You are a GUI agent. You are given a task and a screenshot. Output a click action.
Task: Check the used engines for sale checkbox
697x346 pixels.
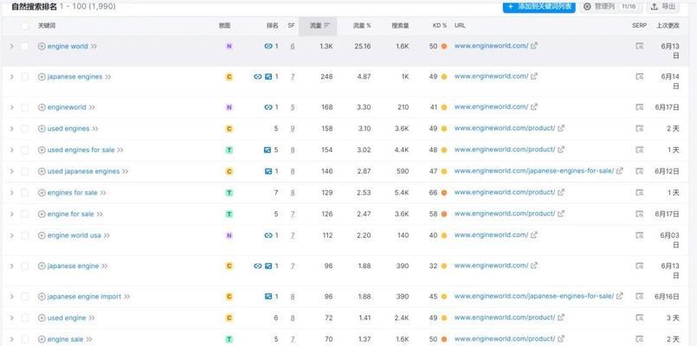pyautogui.click(x=25, y=151)
